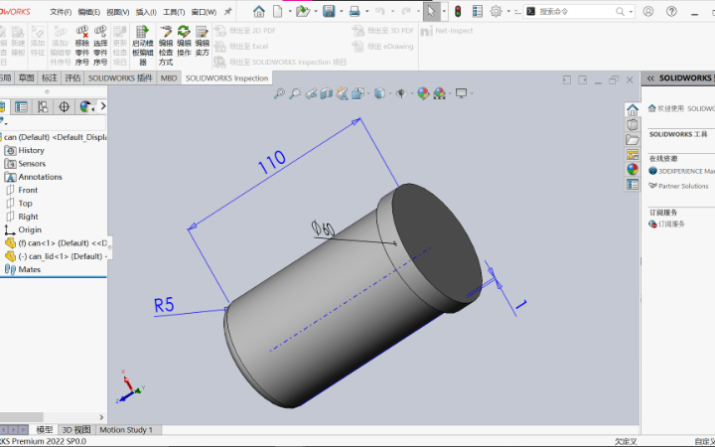The width and height of the screenshot is (715, 447).
Task: Open ConfigurationManager tab in left panel
Action: pyautogui.click(x=43, y=106)
